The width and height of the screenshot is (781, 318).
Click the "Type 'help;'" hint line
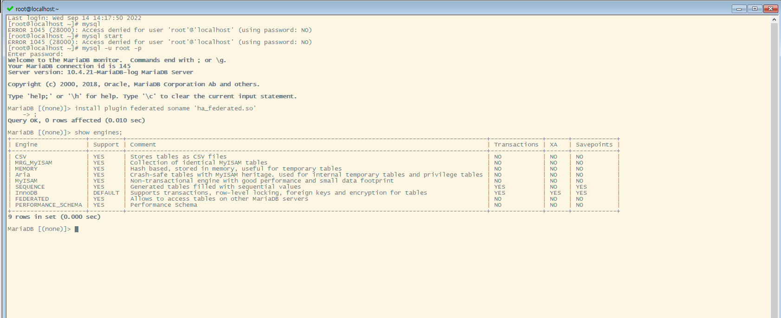click(x=152, y=96)
